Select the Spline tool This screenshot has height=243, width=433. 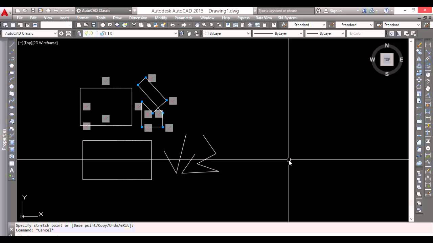tap(12, 101)
